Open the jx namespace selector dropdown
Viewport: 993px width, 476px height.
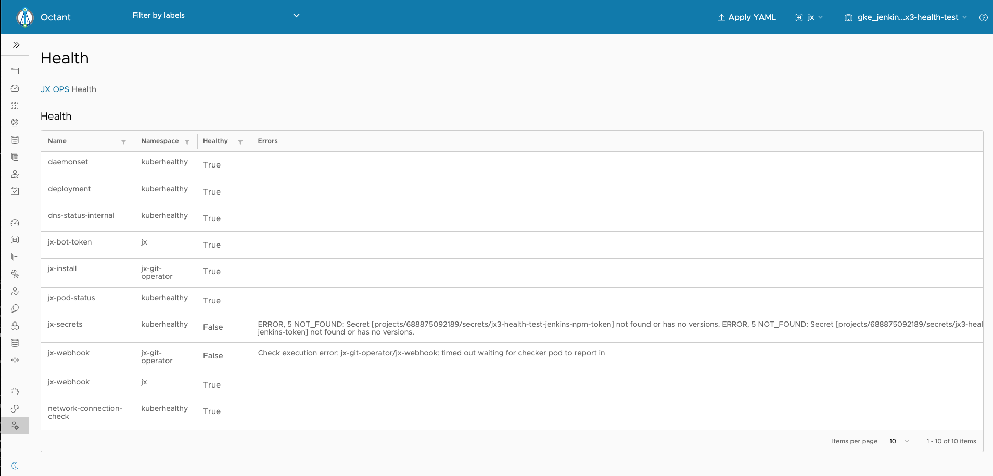pyautogui.click(x=809, y=17)
